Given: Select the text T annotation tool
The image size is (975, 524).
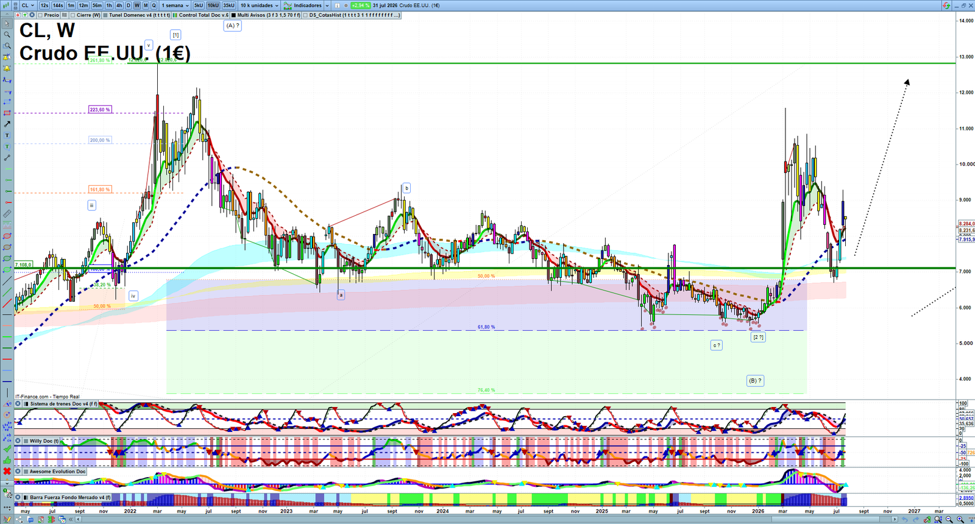Looking at the screenshot, I should point(7,135).
